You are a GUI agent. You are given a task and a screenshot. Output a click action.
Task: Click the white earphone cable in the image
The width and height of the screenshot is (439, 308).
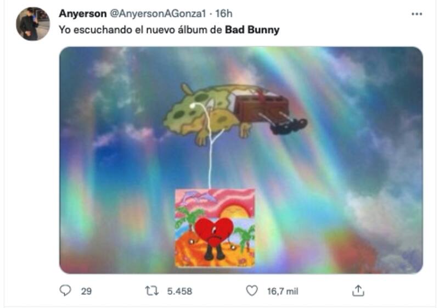[210, 159]
